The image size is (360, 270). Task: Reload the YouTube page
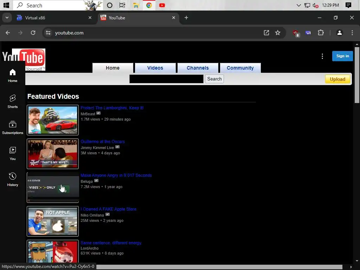coord(33,33)
